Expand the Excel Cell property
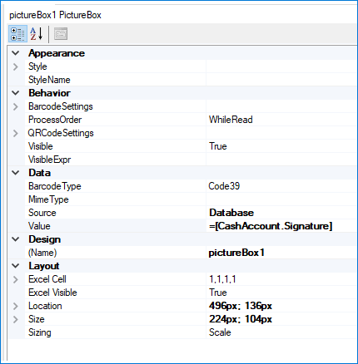 point(16,279)
